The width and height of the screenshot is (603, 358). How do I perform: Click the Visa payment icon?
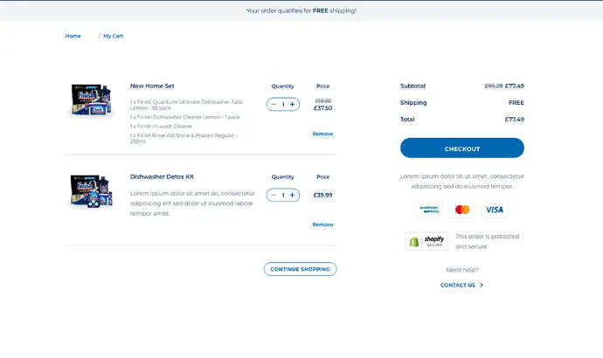[495, 210]
